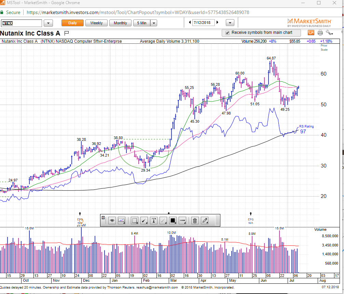Select the pencil edit tool
This screenshot has height=294, width=344.
coord(205,220)
